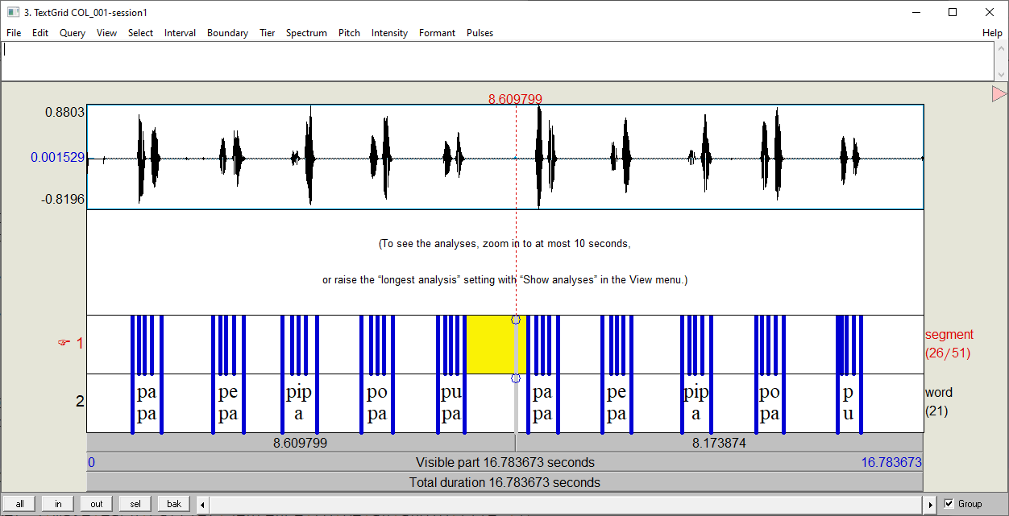Click in the interval text entry field

(496, 61)
